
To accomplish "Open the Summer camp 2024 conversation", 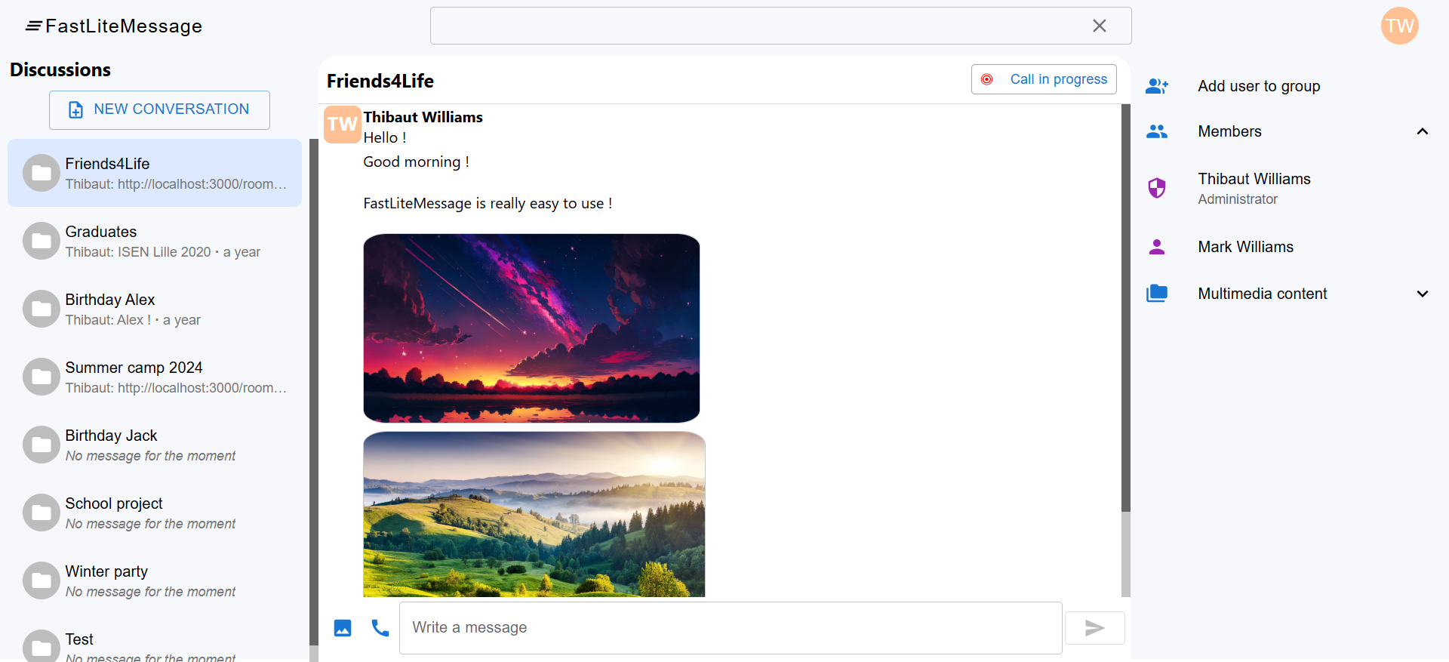I will pos(155,377).
